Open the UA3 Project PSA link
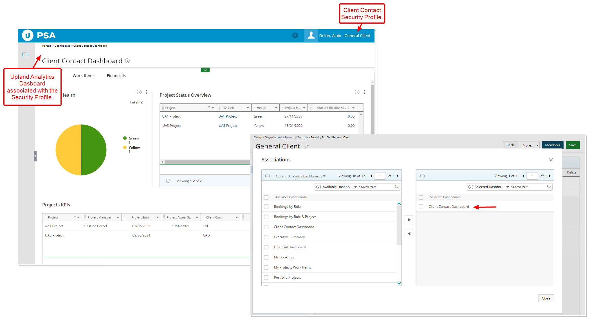This screenshot has width=590, height=320. click(x=228, y=126)
